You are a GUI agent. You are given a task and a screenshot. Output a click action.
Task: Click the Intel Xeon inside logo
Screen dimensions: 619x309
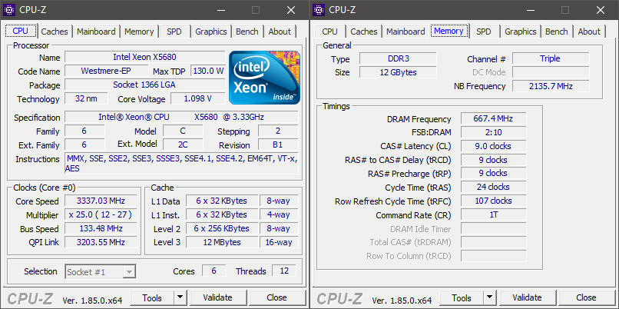pyautogui.click(x=264, y=78)
